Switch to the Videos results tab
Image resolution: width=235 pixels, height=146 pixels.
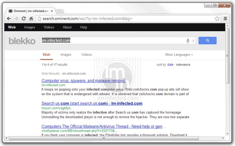tap(87, 55)
